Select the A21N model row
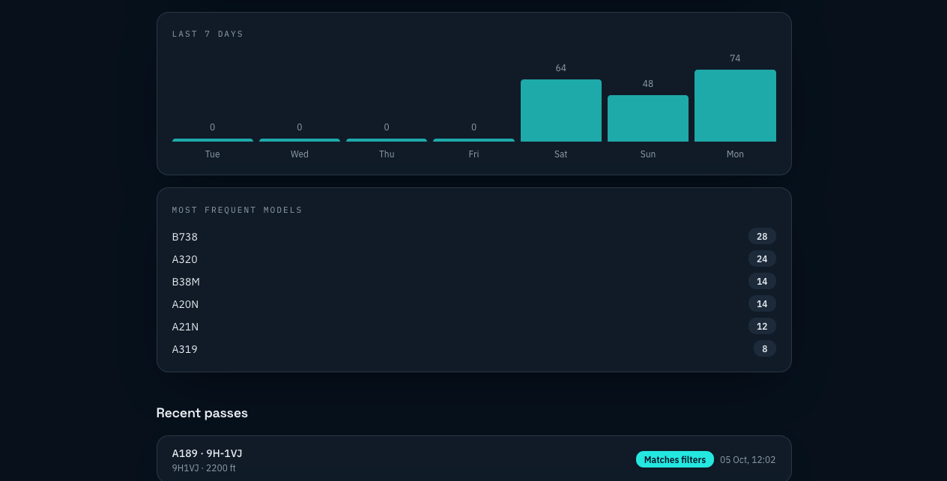 pyautogui.click(x=474, y=327)
